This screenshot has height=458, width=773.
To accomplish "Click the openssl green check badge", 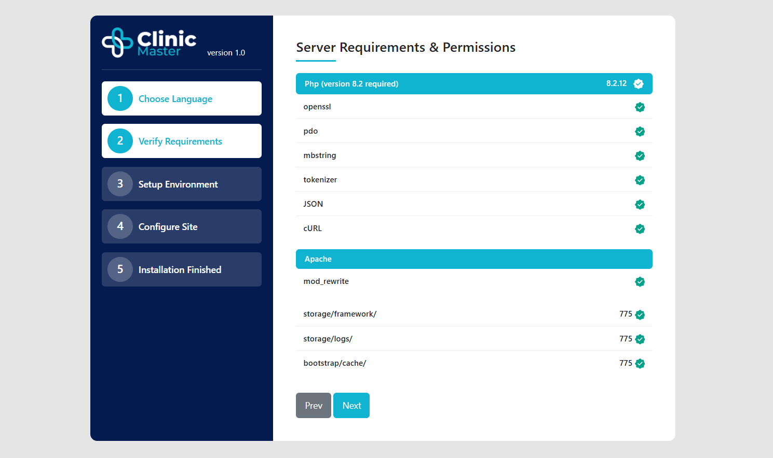I will coord(640,107).
